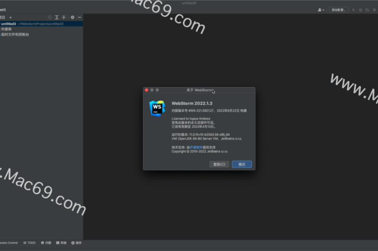Viewport: 378px width, 251px height.
Task: Open the 服务 services tab
Action: pos(76,243)
